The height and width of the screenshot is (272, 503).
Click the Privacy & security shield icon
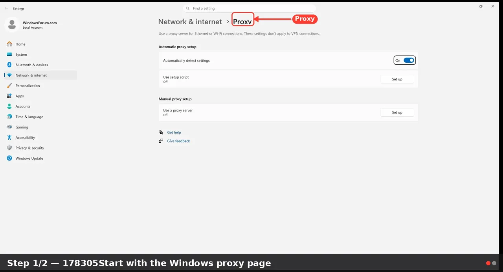[9, 148]
